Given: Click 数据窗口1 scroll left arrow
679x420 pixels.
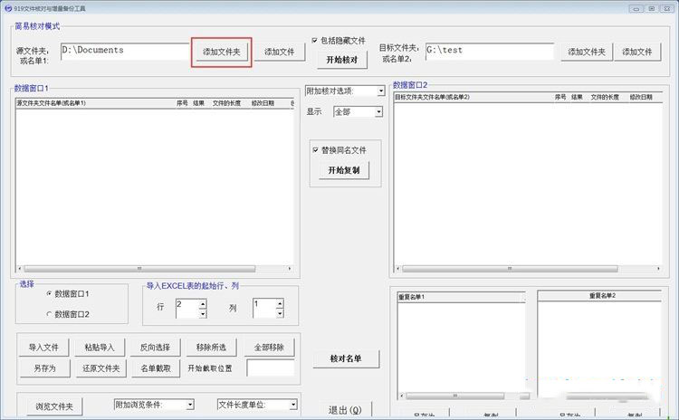Looking at the screenshot, I should (20, 269).
